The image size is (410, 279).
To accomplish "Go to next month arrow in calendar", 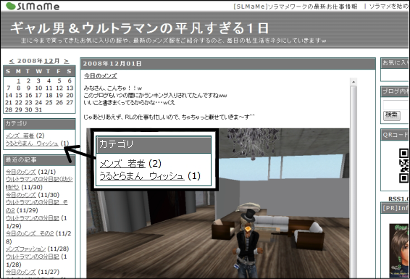I will (67, 61).
